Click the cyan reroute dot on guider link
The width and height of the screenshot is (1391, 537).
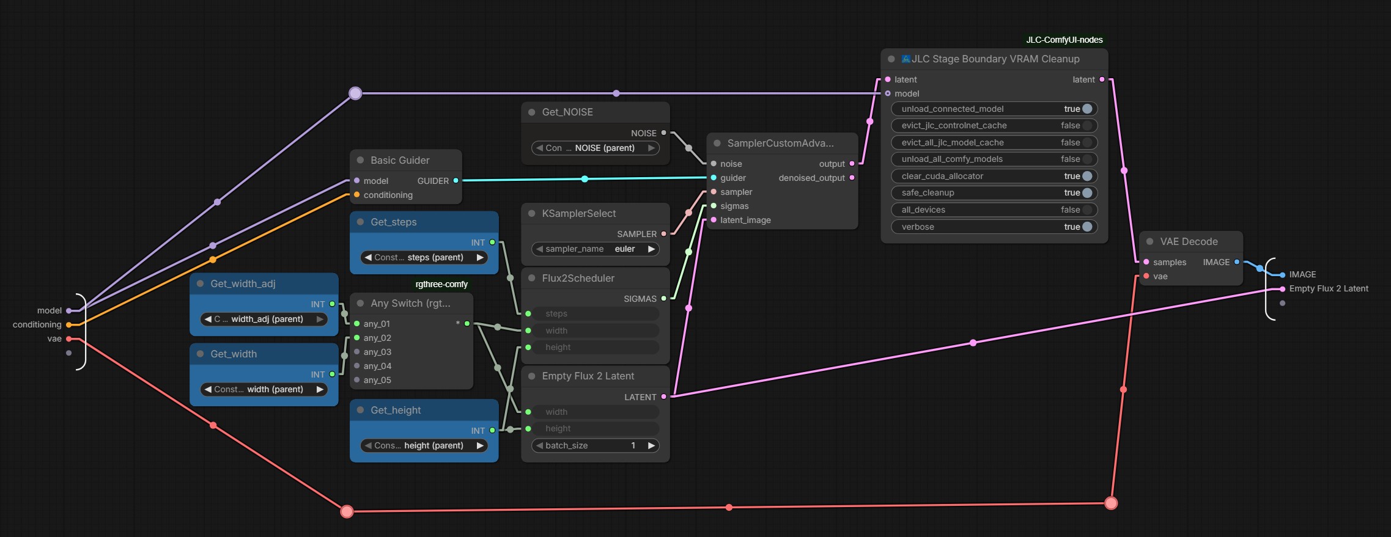(x=585, y=179)
